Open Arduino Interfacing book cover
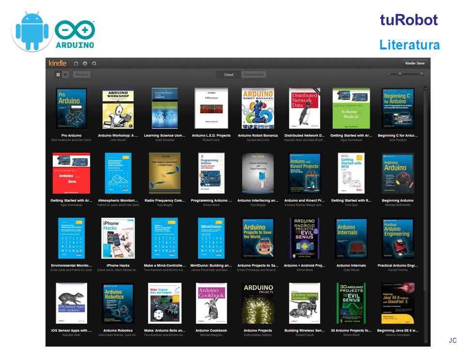The height and width of the screenshot is (349, 465). [258, 174]
